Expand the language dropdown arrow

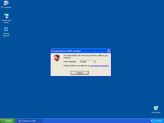(x=94, y=62)
